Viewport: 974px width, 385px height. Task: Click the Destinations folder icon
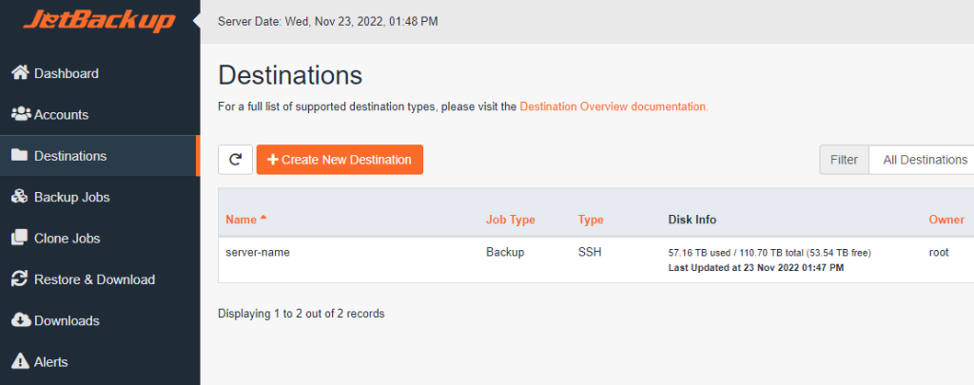pos(20,156)
